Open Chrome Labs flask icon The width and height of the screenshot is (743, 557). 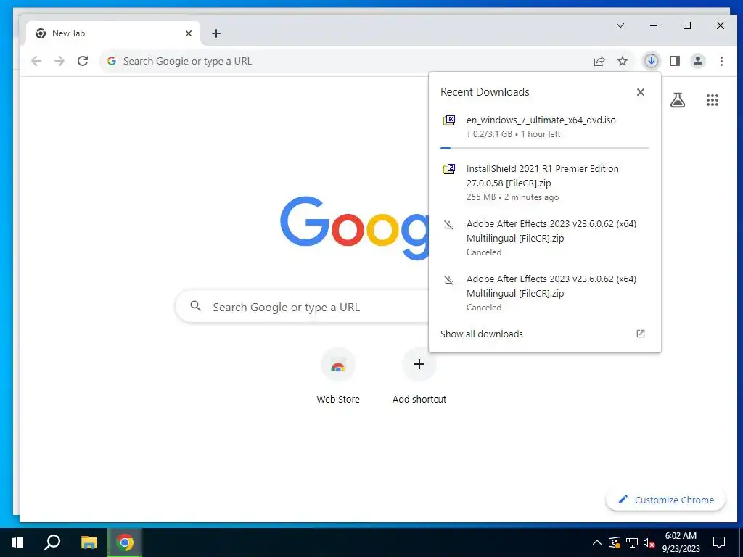(x=678, y=100)
